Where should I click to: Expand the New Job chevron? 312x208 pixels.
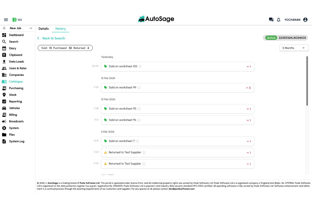tap(31, 28)
